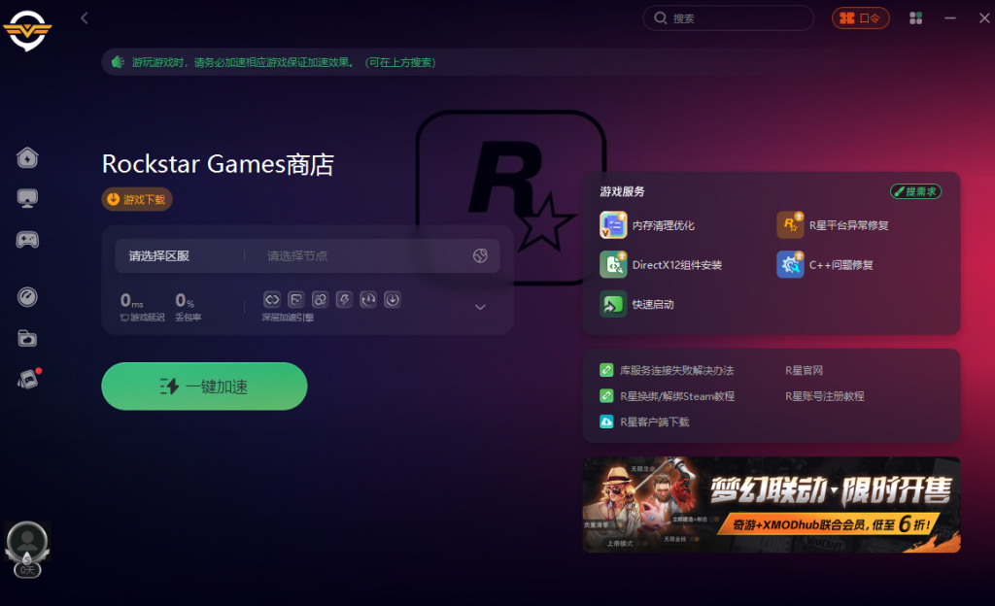Screen dimensions: 995x606
Task: Click the 搜索 search box
Action: pyautogui.click(x=729, y=18)
